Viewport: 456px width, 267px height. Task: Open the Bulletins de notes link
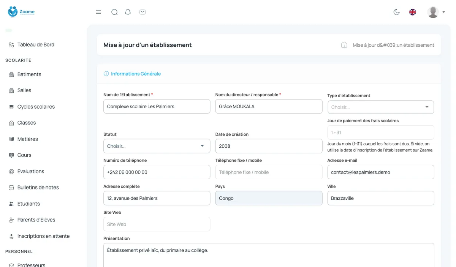coord(38,188)
